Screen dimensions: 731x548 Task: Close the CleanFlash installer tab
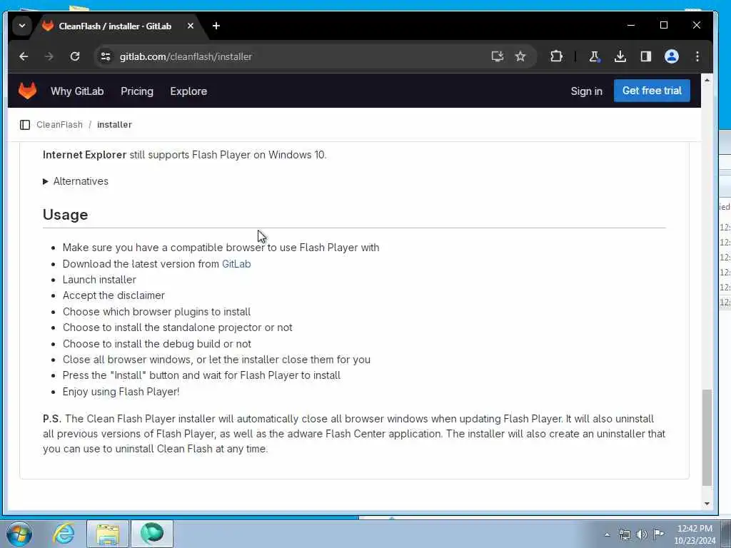[x=190, y=26]
